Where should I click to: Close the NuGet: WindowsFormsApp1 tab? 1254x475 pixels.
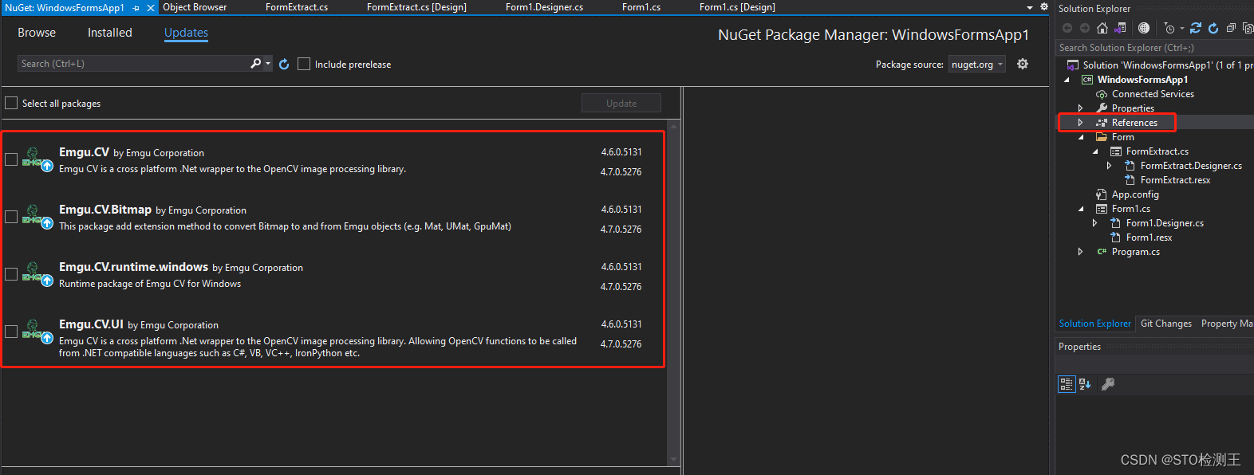pos(150,8)
